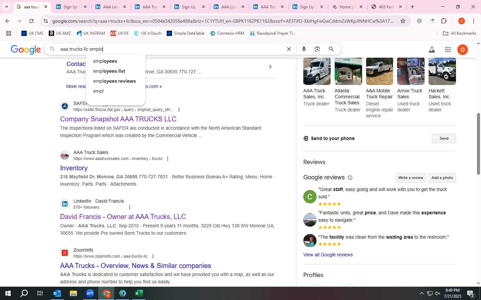Switch to the 403 Forb tab
Viewport: 481px width, 300px height.
click(x=387, y=7)
